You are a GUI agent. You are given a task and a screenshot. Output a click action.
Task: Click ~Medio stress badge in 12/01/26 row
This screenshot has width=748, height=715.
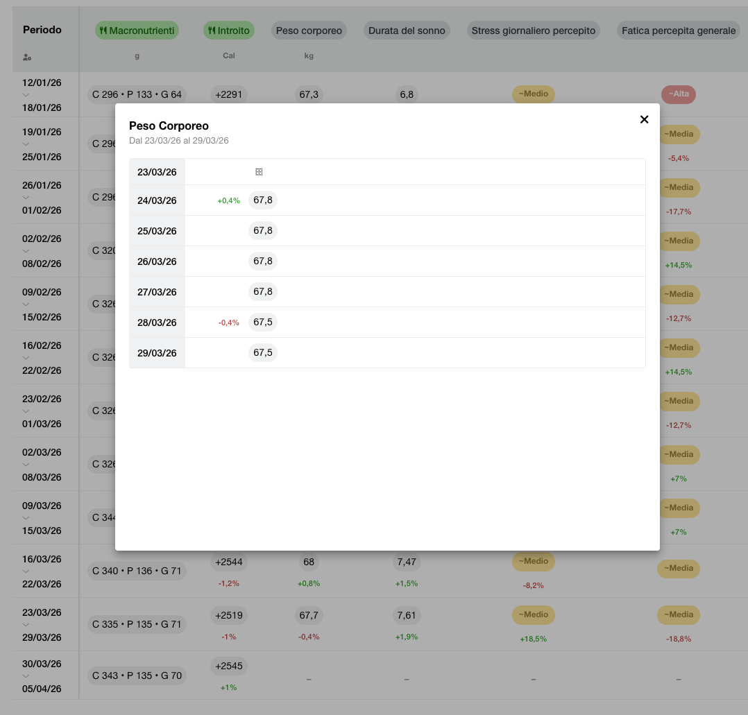tap(534, 94)
